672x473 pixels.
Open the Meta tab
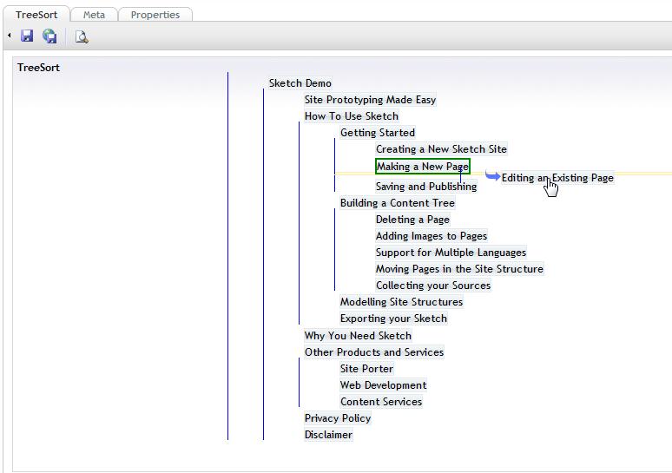click(94, 15)
